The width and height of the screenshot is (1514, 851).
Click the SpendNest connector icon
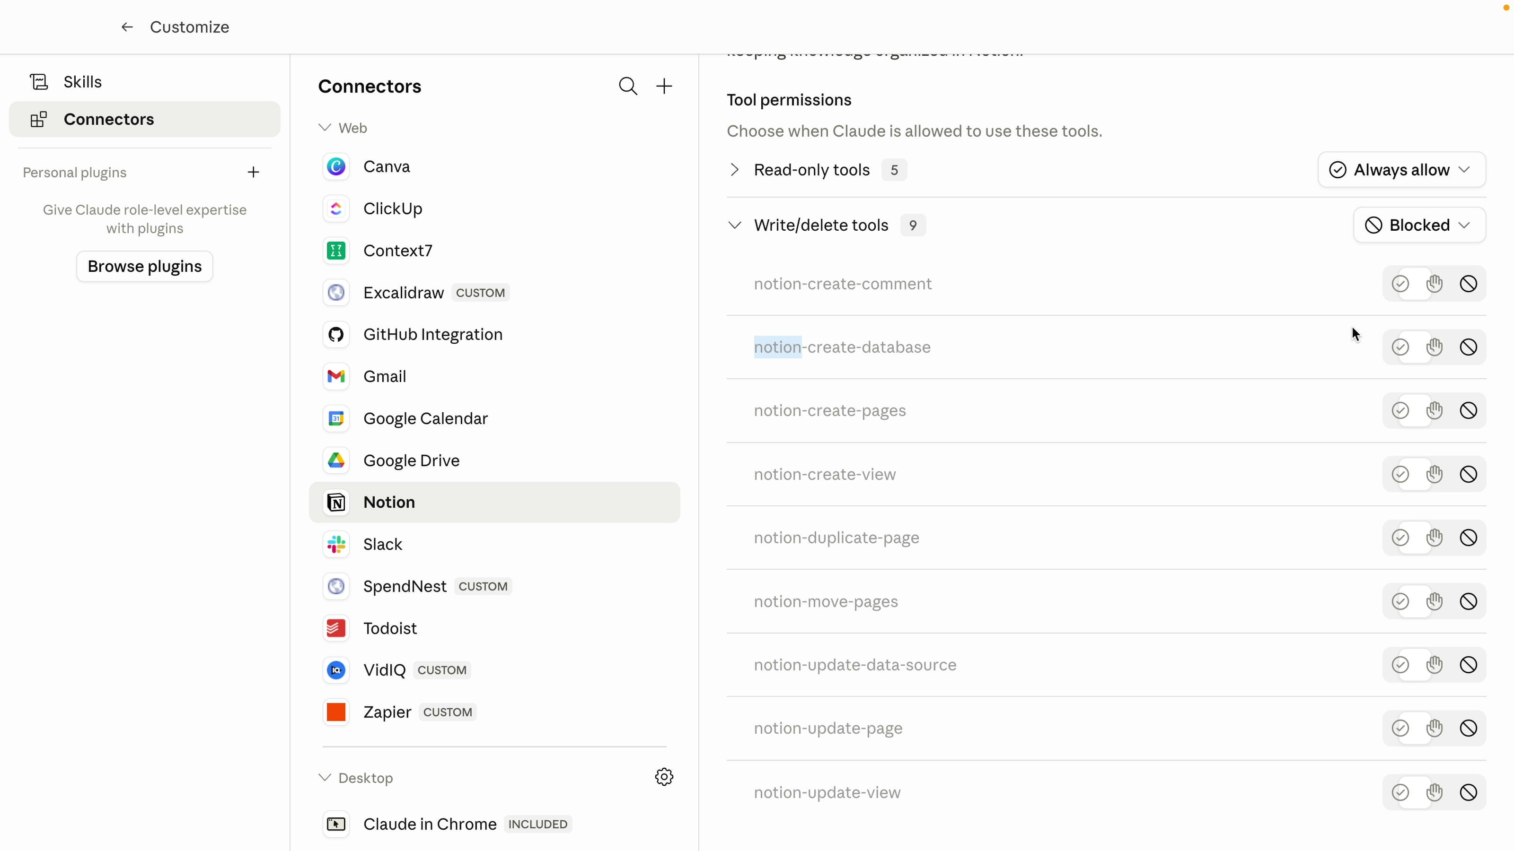[336, 586]
